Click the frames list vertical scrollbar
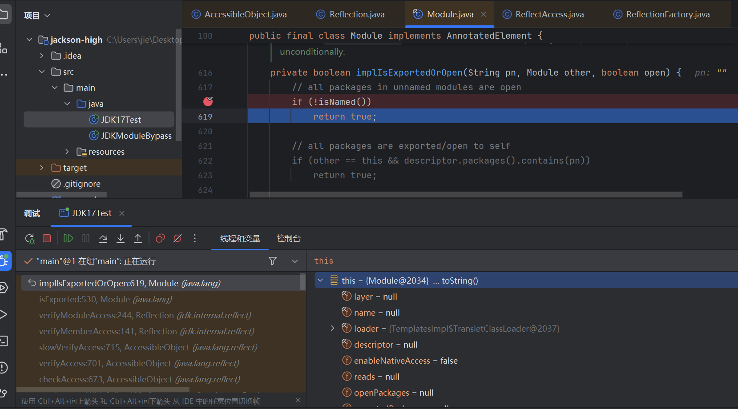Viewport: 738px width, 409px height. (x=303, y=281)
